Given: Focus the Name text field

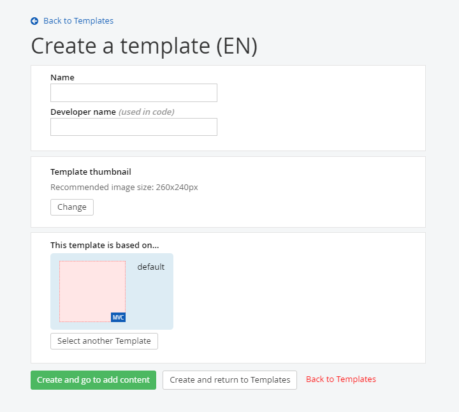Looking at the screenshot, I should (x=134, y=93).
